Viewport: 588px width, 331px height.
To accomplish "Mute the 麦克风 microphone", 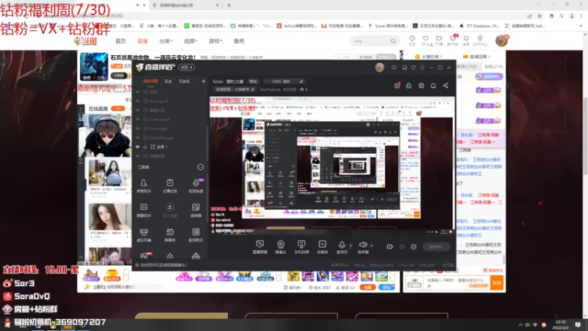I will (342, 247).
